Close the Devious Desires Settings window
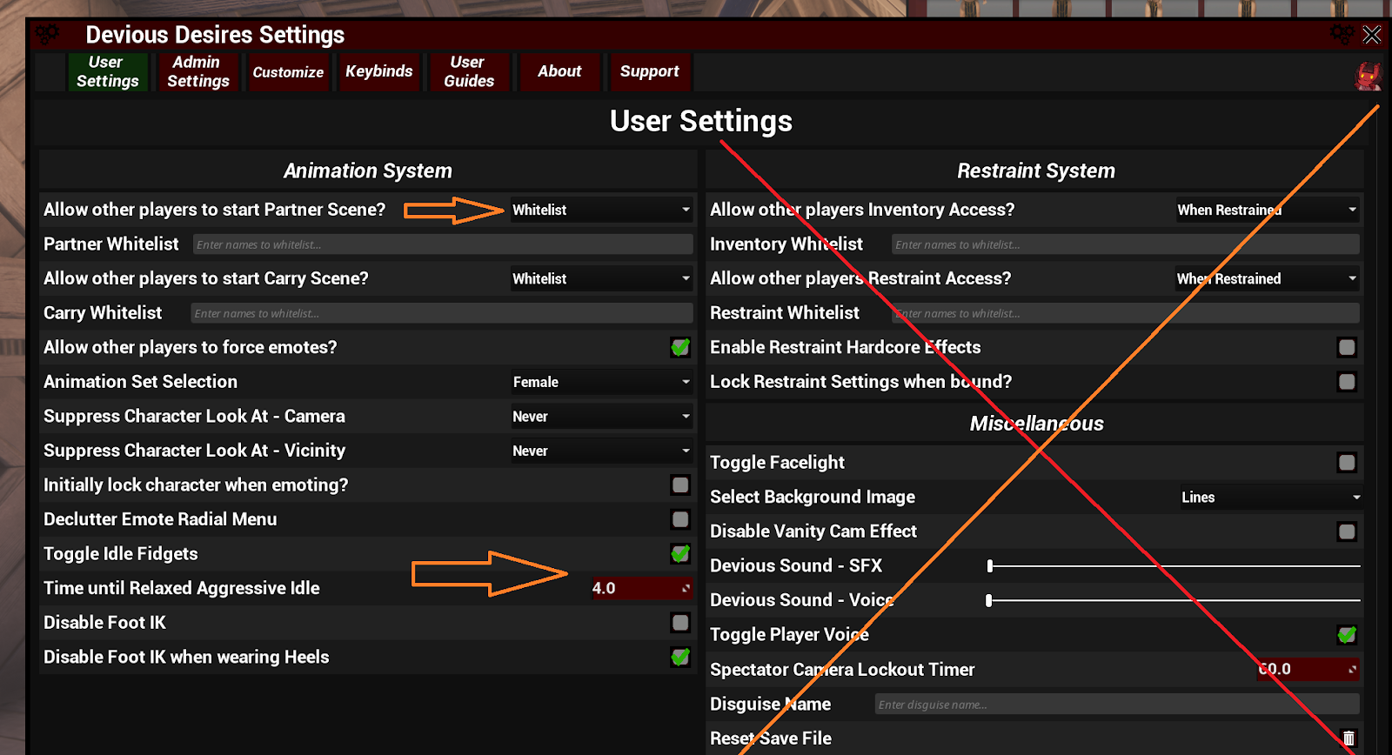Viewport: 1392px width, 755px height. coord(1372,35)
